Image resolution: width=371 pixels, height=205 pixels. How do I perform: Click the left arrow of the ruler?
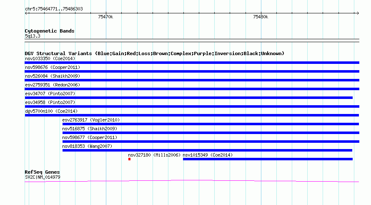click(26, 13)
